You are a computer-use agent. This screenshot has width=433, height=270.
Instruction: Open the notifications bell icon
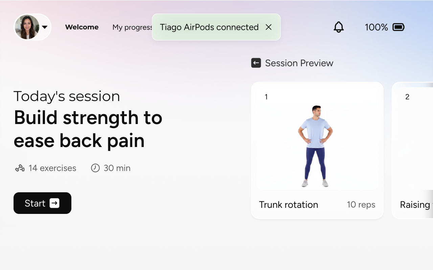(x=339, y=27)
